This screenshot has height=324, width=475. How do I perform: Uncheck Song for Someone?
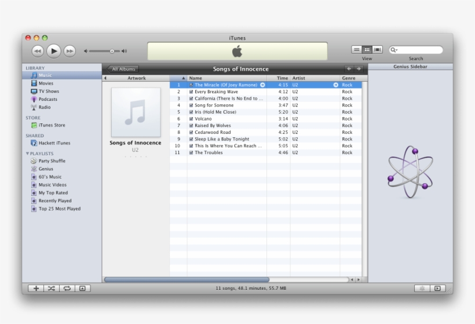click(x=191, y=105)
